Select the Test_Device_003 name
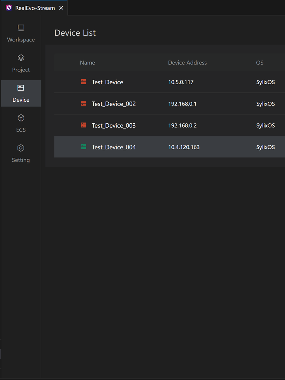 tap(114, 126)
